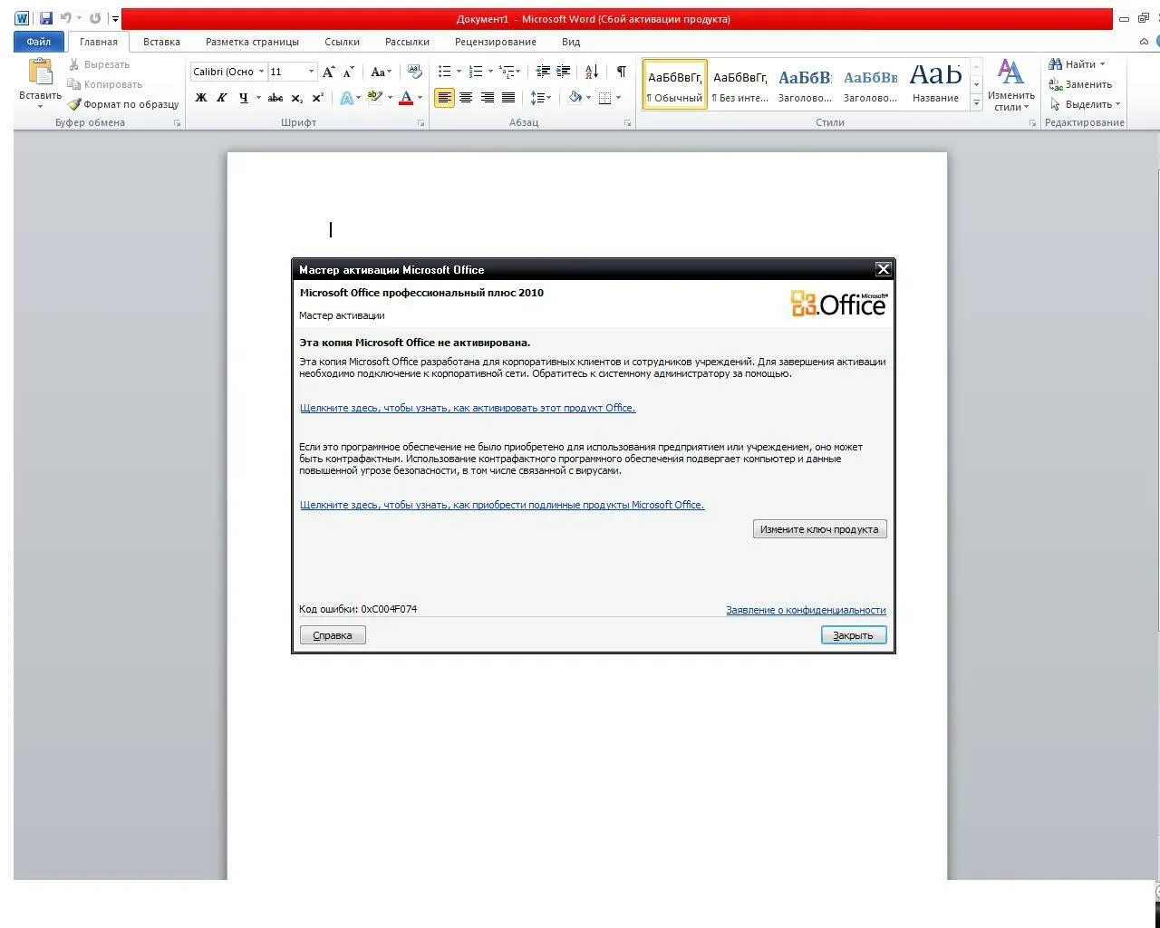Toggle center text alignment
Viewport: 1160px width, 928px height.
pos(466,98)
